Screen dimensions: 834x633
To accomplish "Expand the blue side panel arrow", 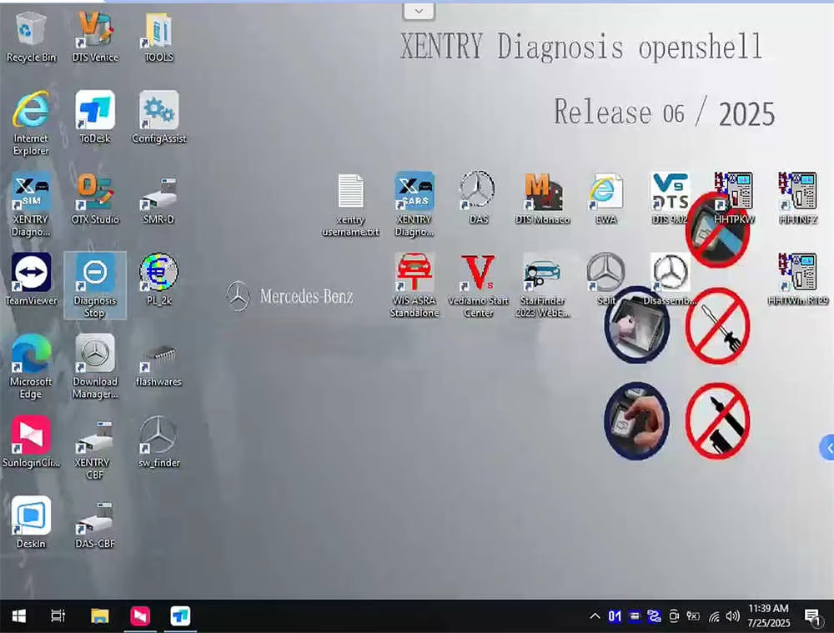I will 827,448.
